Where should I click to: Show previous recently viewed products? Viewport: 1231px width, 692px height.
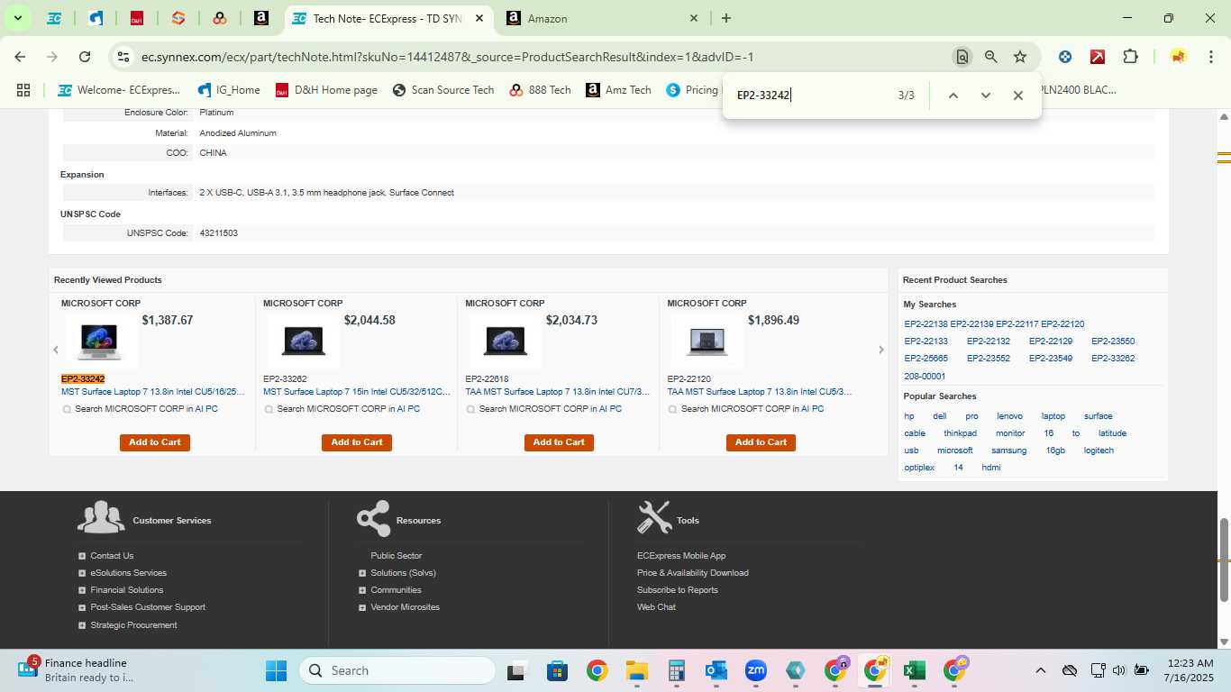56,350
